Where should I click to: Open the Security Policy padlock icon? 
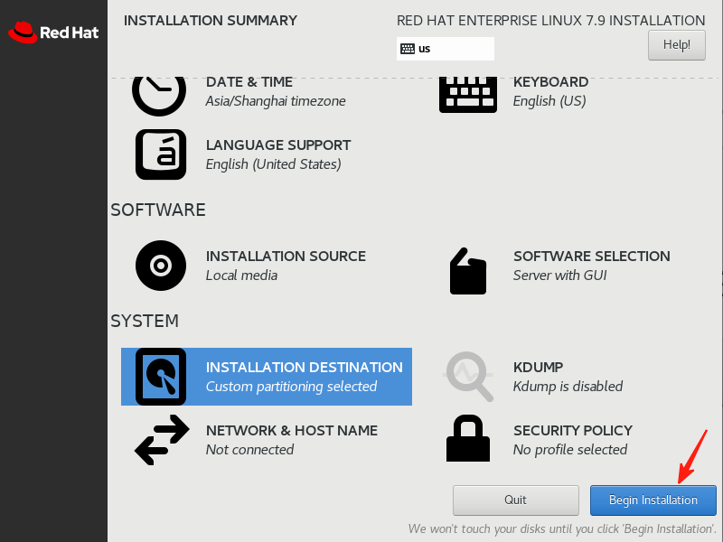pos(468,438)
